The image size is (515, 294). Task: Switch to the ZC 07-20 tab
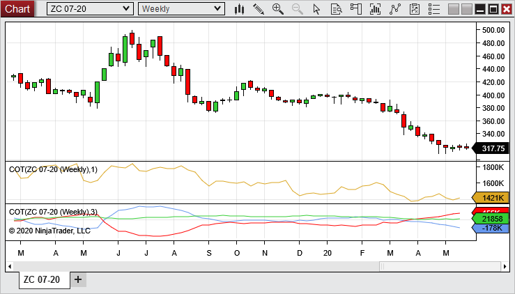coord(42,280)
